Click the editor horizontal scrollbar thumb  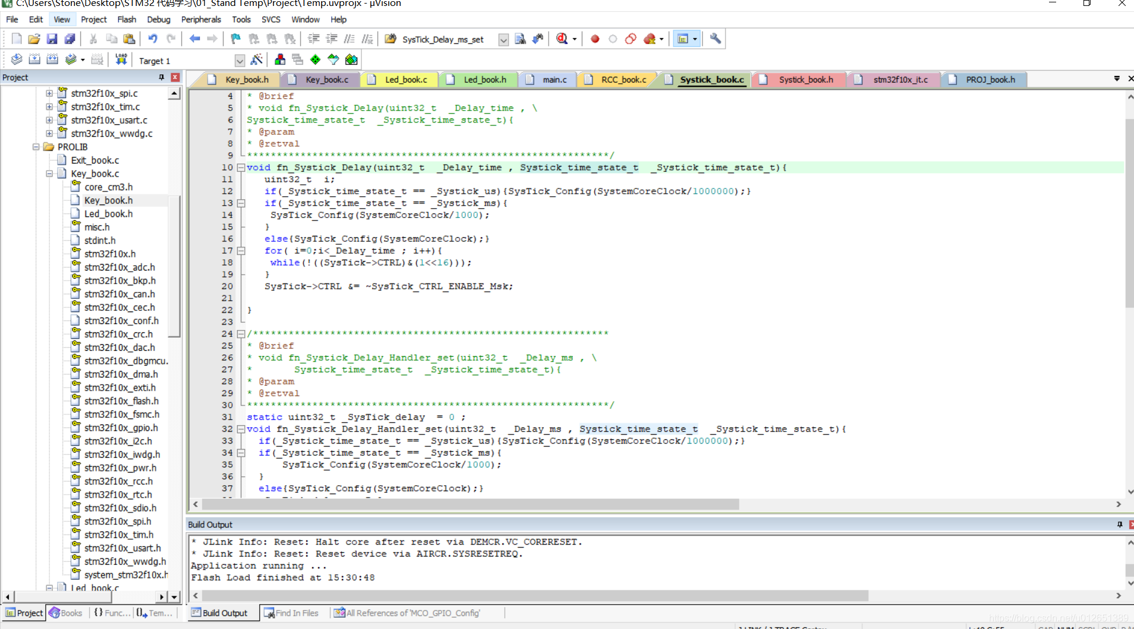(470, 504)
